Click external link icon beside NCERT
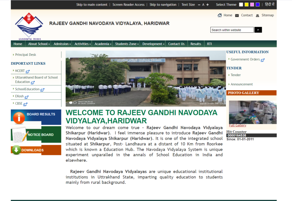This screenshot has width=292, height=201. pyautogui.click(x=28, y=71)
